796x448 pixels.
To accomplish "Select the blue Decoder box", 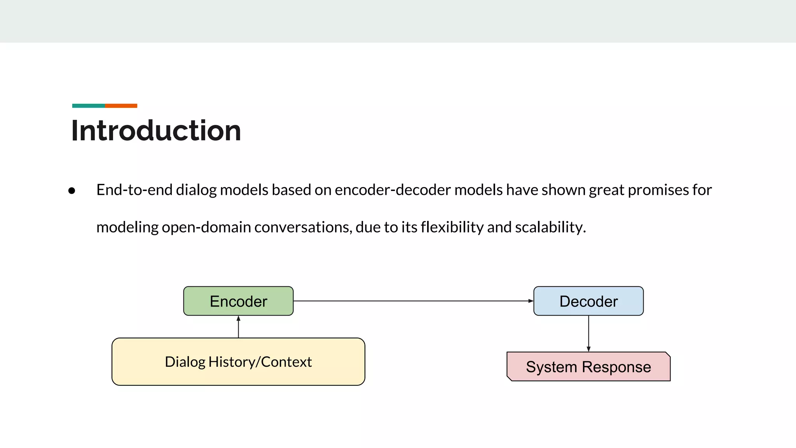I will 588,301.
